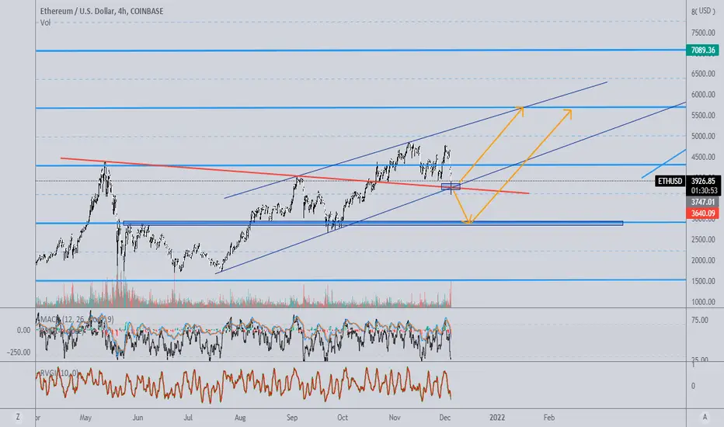Click the 2500.00 price axis label

point(703,239)
